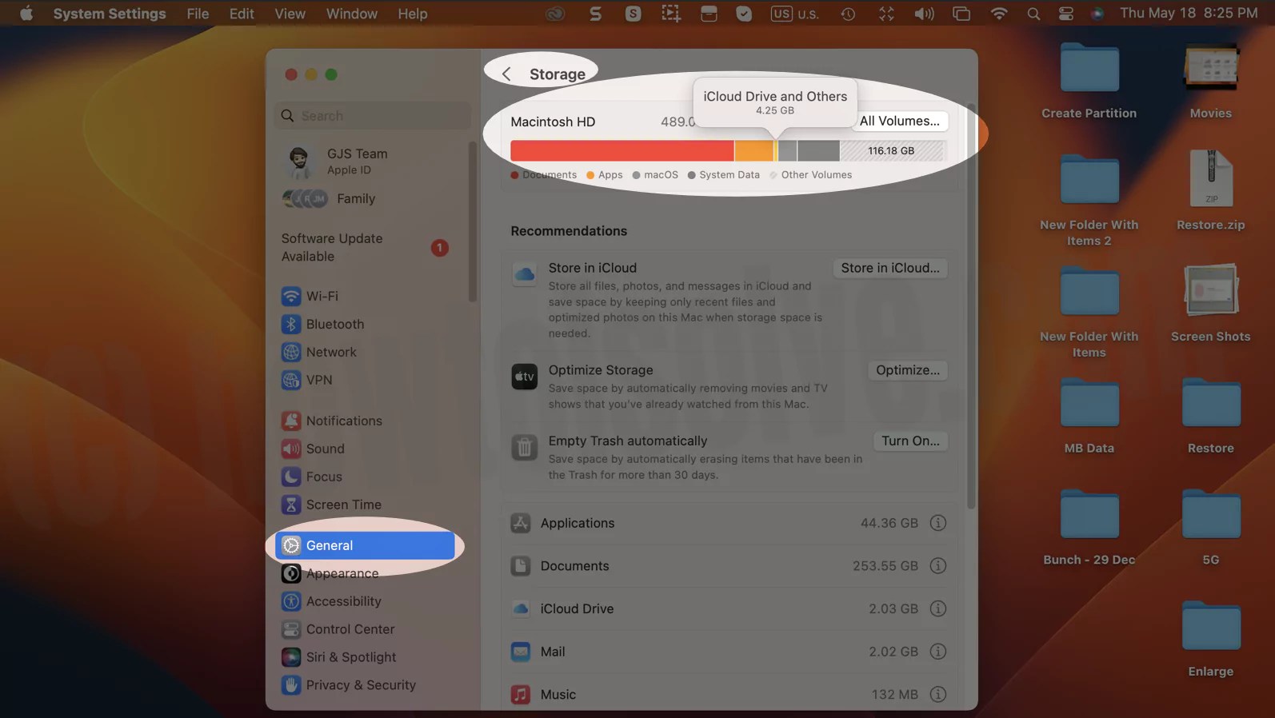Click the volume icon in menu bar

(924, 14)
